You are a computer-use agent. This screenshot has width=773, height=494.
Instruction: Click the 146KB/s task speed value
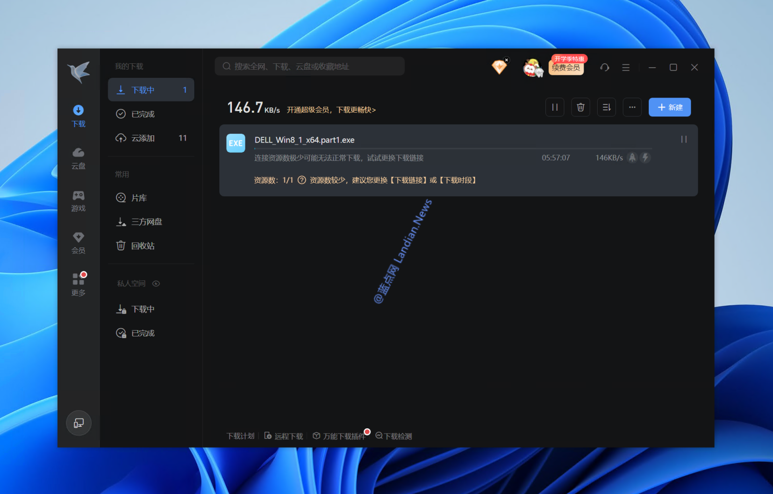(609, 158)
